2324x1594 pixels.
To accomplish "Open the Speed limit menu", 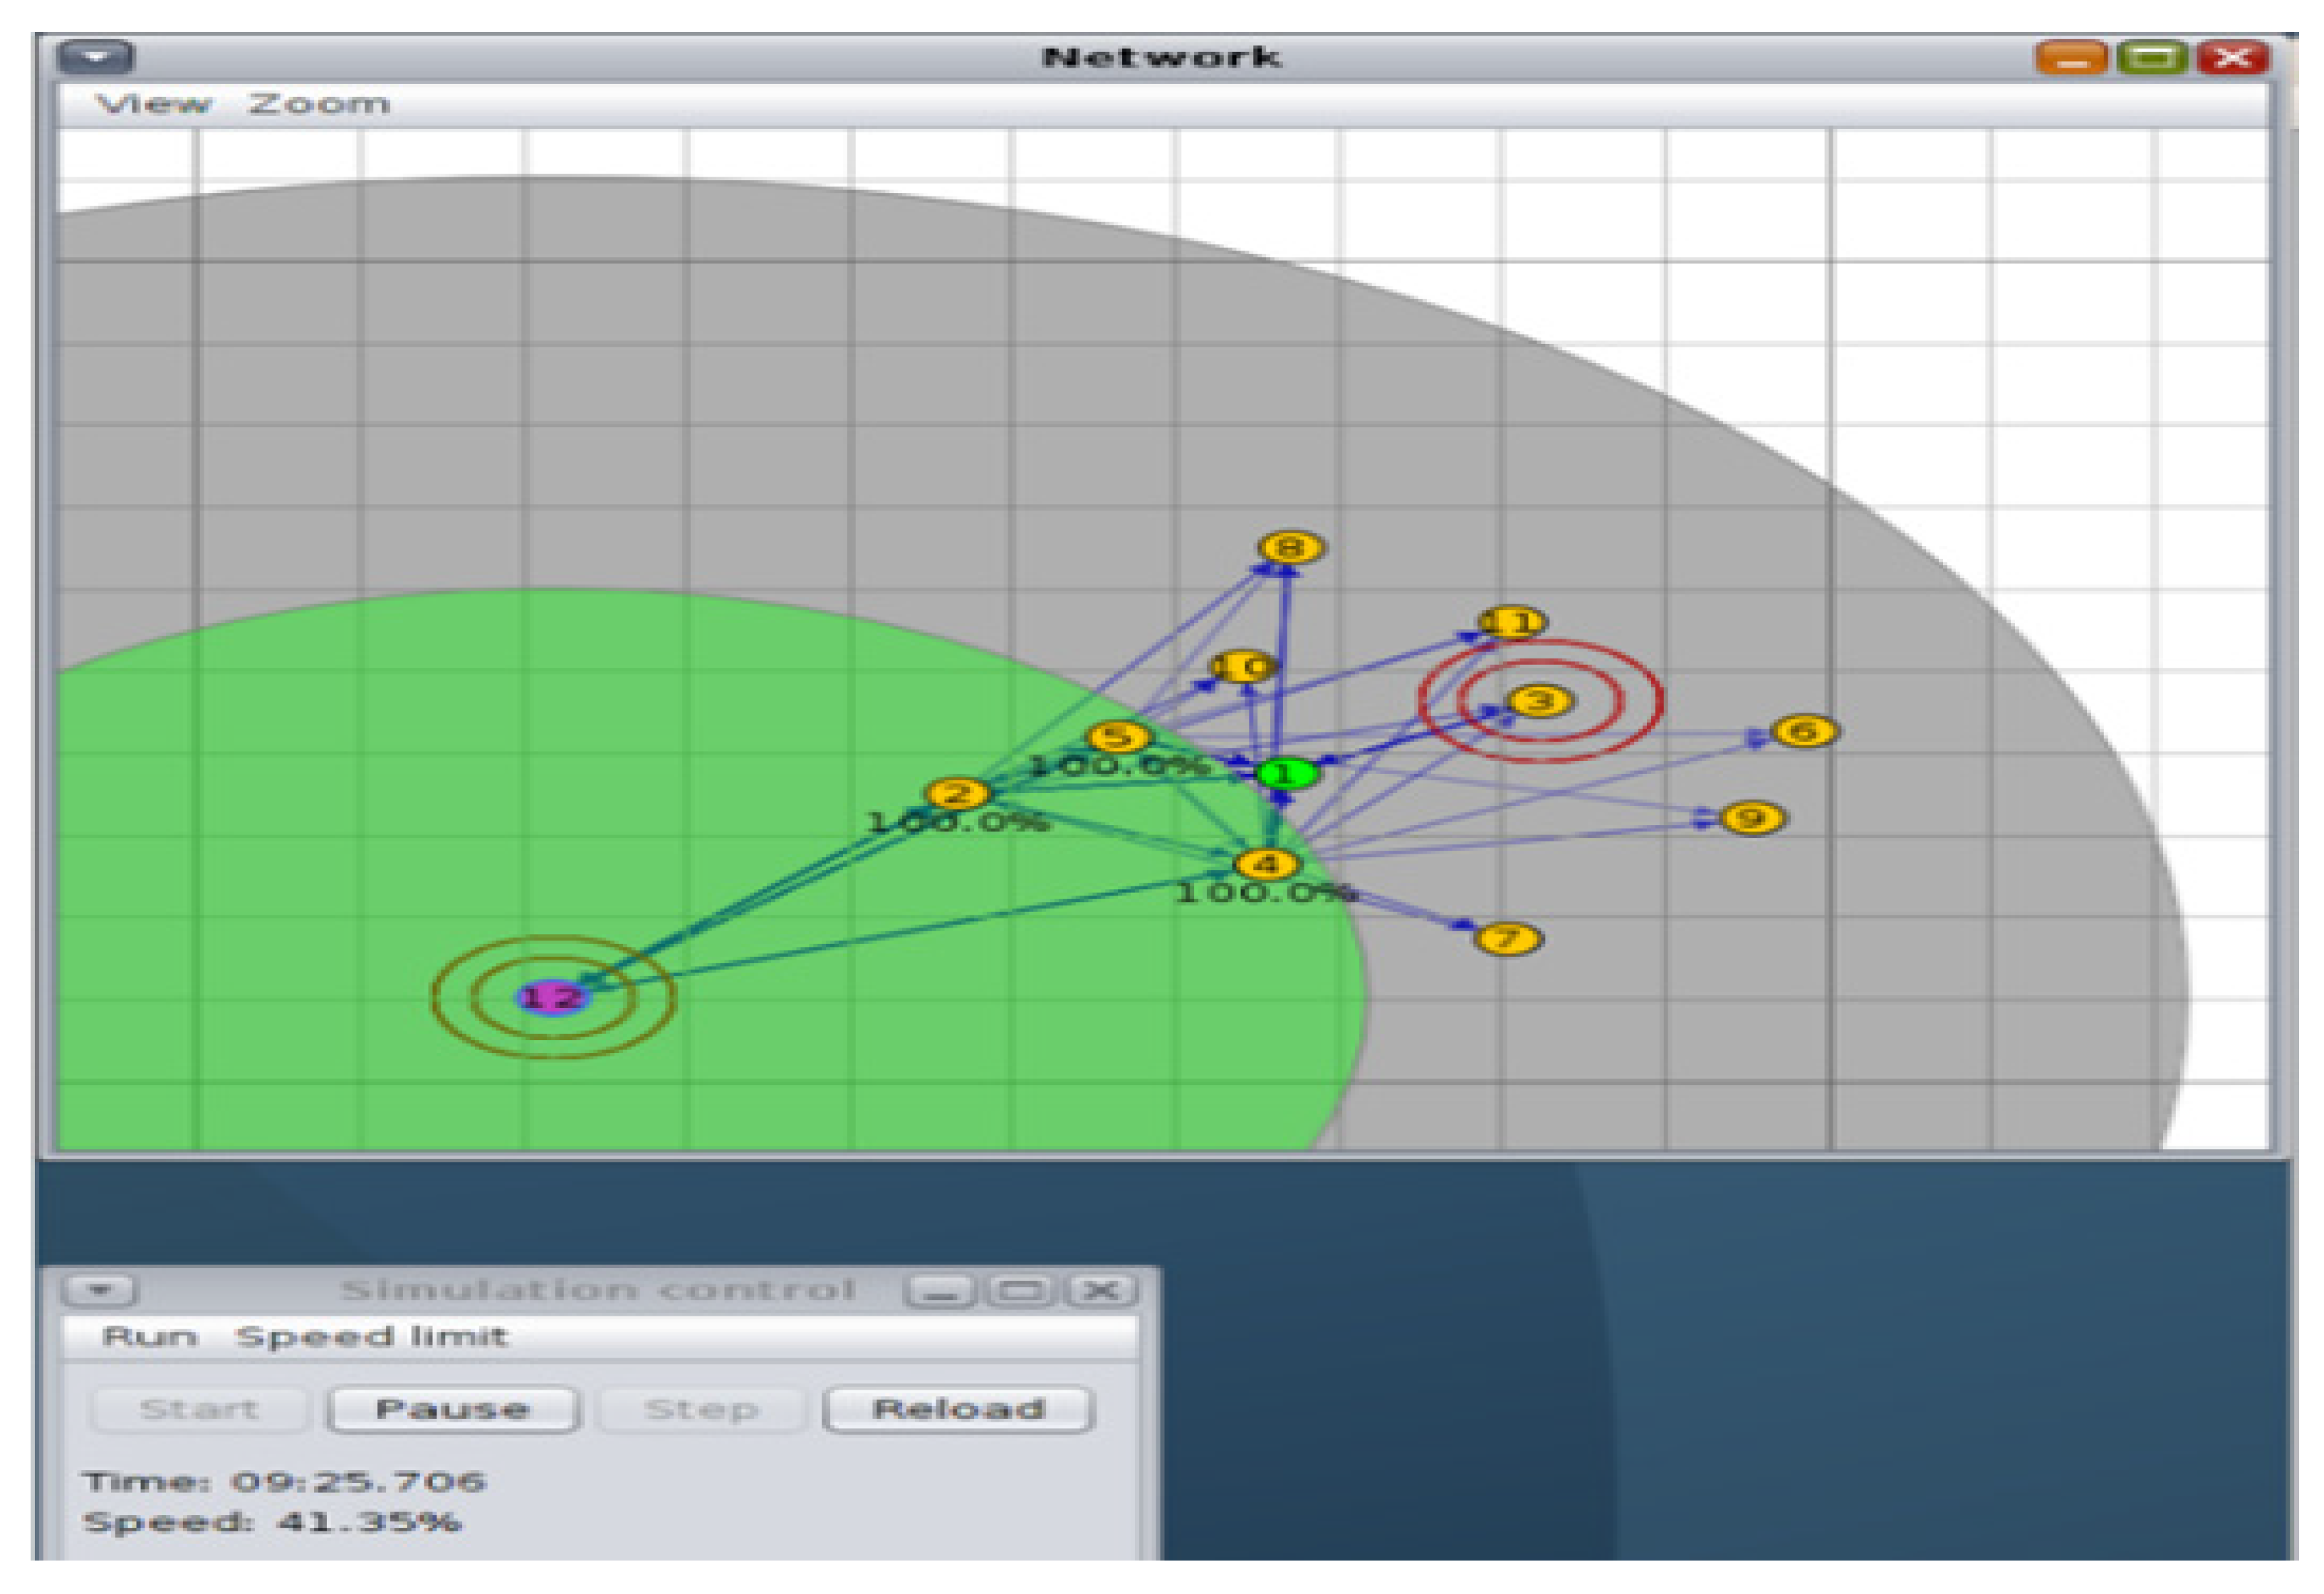I will click(371, 1337).
